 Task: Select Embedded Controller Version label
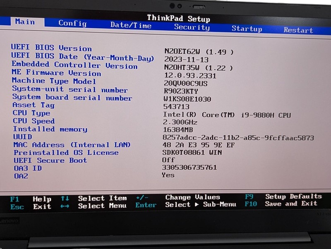tap(74, 65)
